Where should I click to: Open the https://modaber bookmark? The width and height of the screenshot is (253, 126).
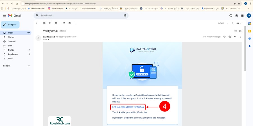(88, 8)
